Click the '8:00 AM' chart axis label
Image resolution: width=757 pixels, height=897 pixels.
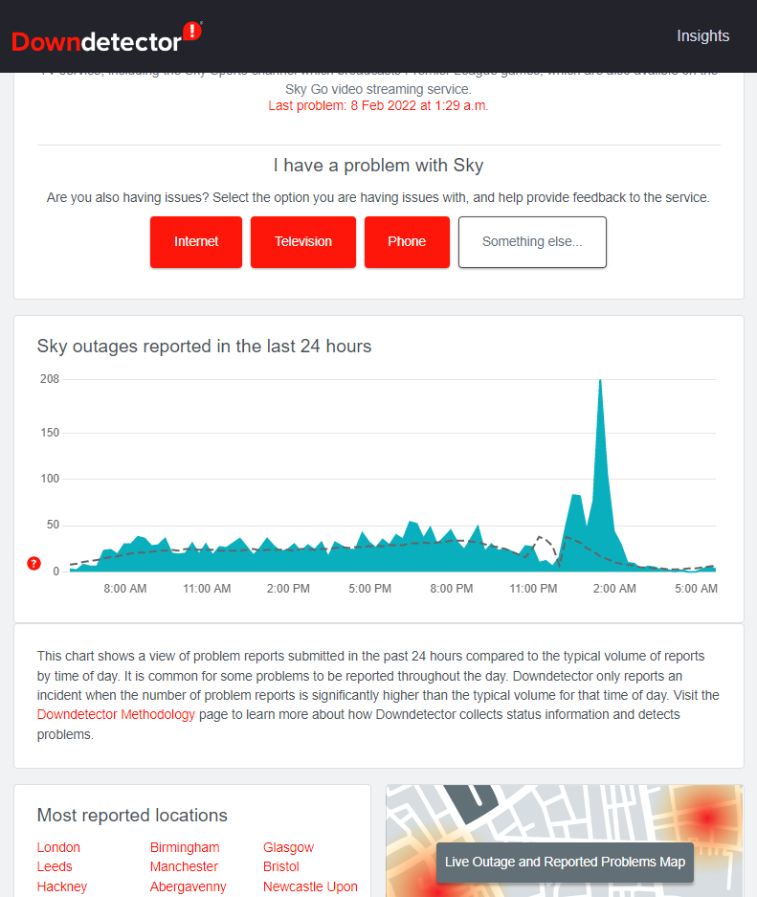124,589
